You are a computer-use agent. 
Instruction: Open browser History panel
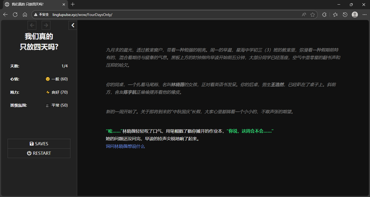point(345,15)
